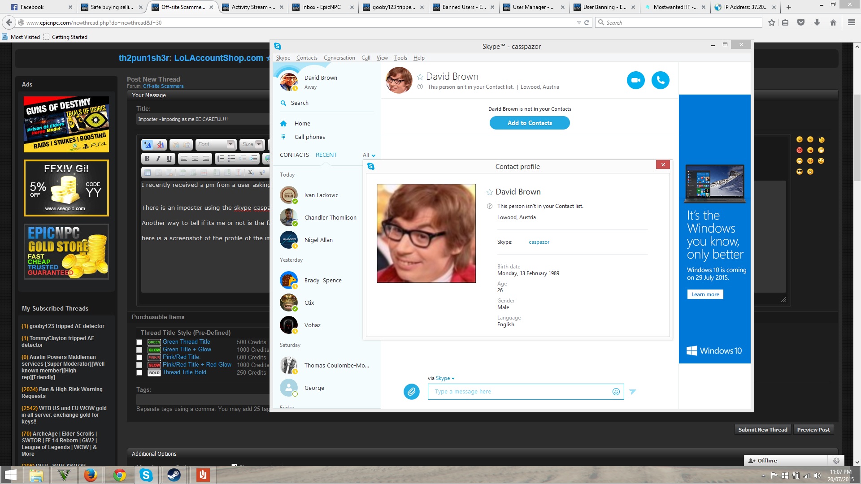Viewport: 861px width, 484px height.
Task: Open the Conversation menu in Skype
Action: (x=339, y=58)
